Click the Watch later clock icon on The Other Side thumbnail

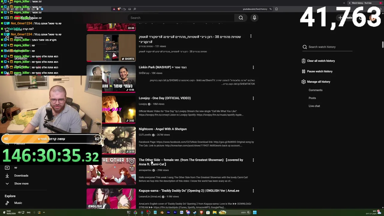point(132,162)
